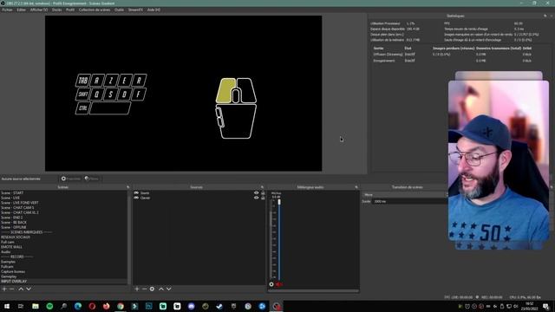This screenshot has height=312, width=555.
Task: Undock the Scènes panel icon
Action: click(x=128, y=187)
